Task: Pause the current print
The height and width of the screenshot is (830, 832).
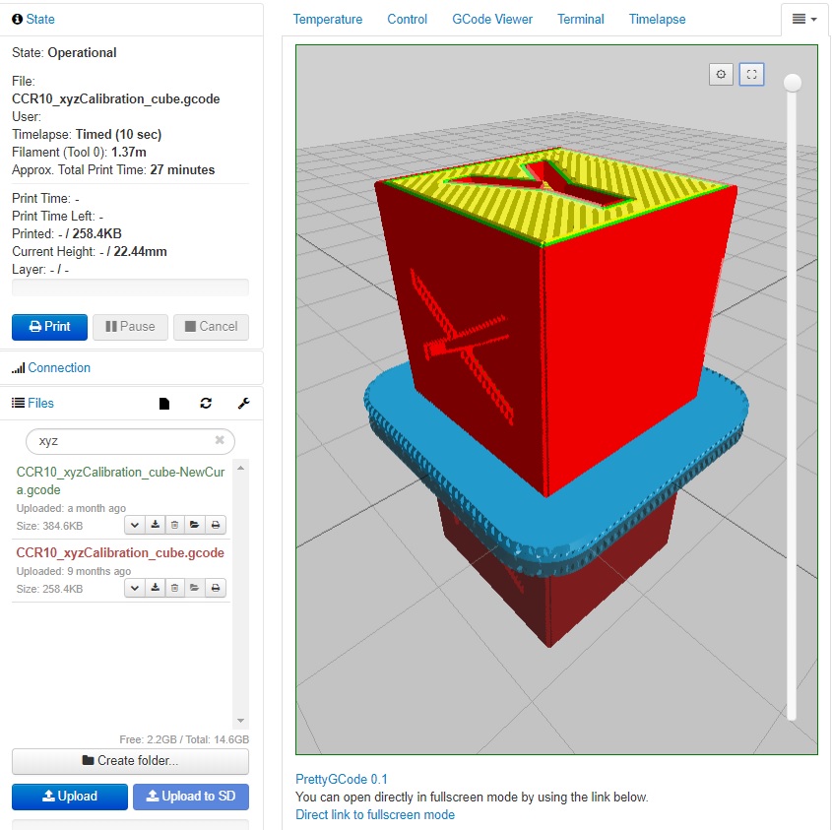Action: pyautogui.click(x=129, y=327)
